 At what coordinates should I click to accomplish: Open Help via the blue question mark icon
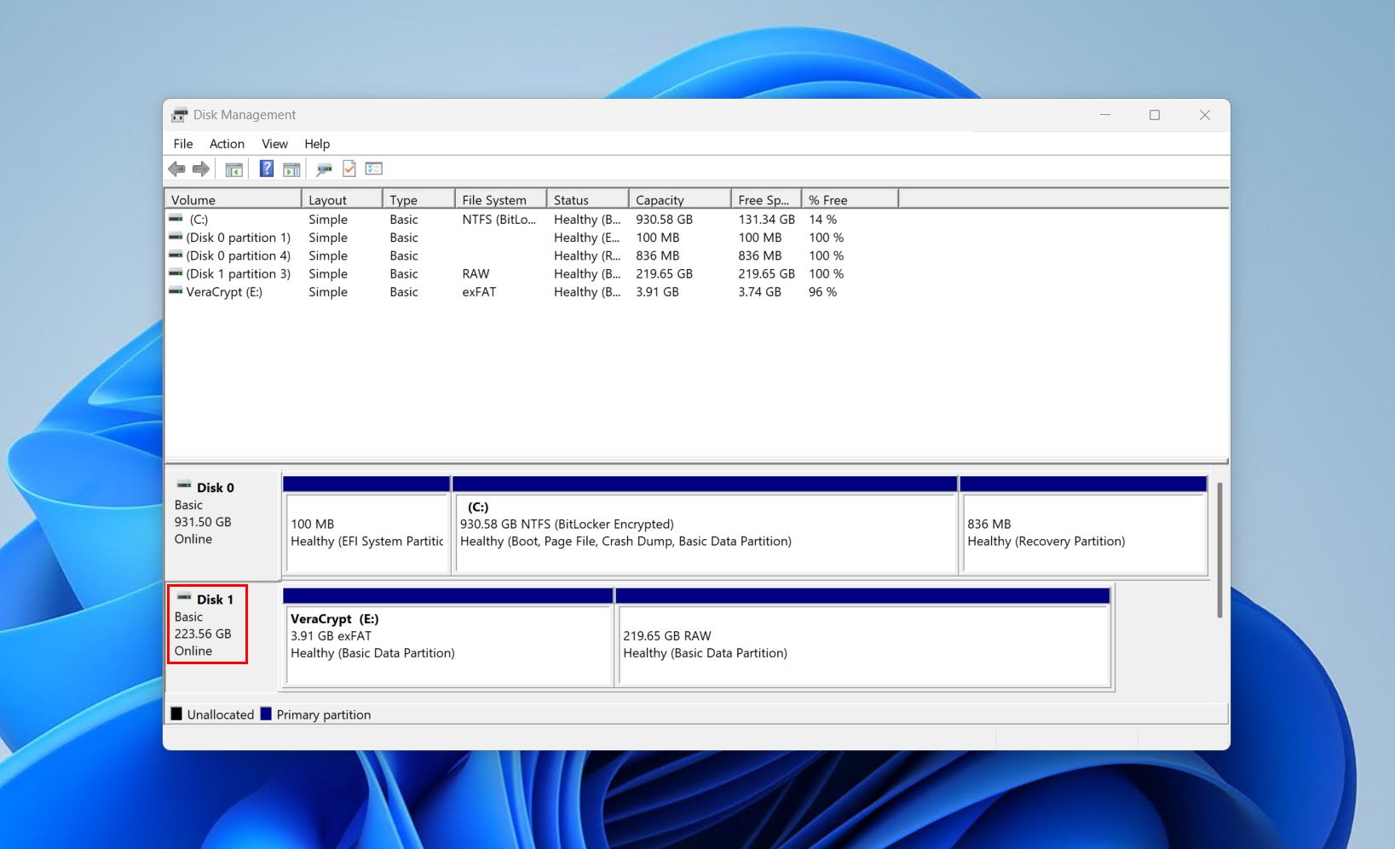tap(267, 169)
